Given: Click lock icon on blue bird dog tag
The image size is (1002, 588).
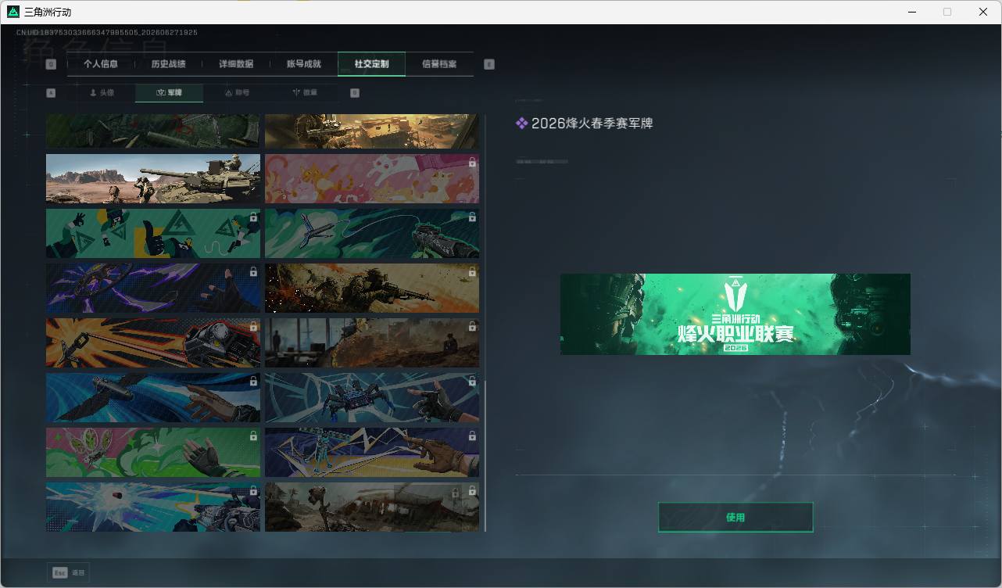Looking at the screenshot, I should pyautogui.click(x=253, y=382).
